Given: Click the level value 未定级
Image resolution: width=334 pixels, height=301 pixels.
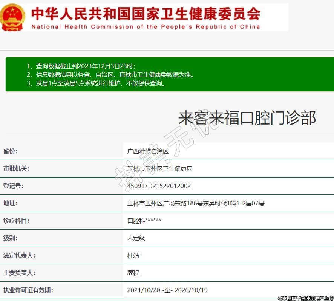Looking at the screenshot, I should click(136, 238).
